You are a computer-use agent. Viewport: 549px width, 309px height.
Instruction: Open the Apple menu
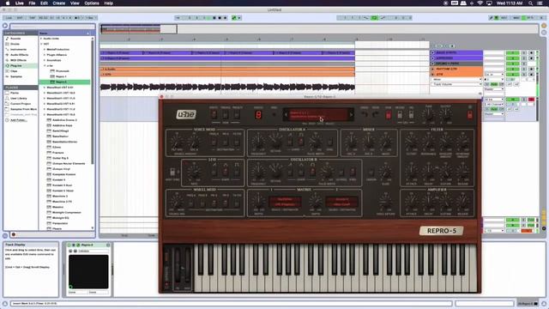[x=8, y=3]
